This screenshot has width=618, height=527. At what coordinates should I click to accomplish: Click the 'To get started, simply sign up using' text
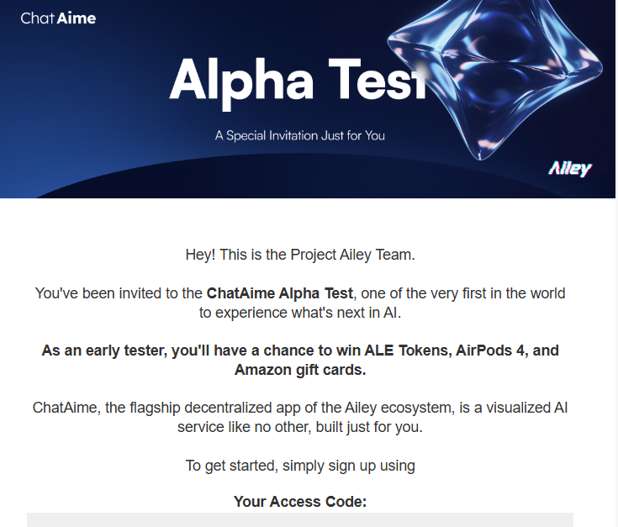pos(300,466)
